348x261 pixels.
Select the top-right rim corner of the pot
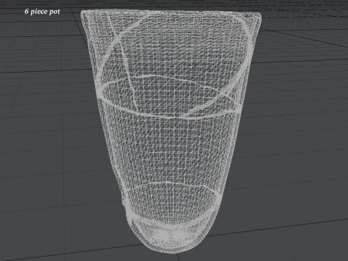[258, 16]
